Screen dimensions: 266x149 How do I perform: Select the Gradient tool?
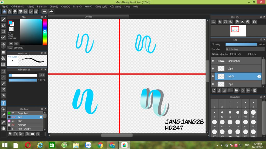click(3, 64)
